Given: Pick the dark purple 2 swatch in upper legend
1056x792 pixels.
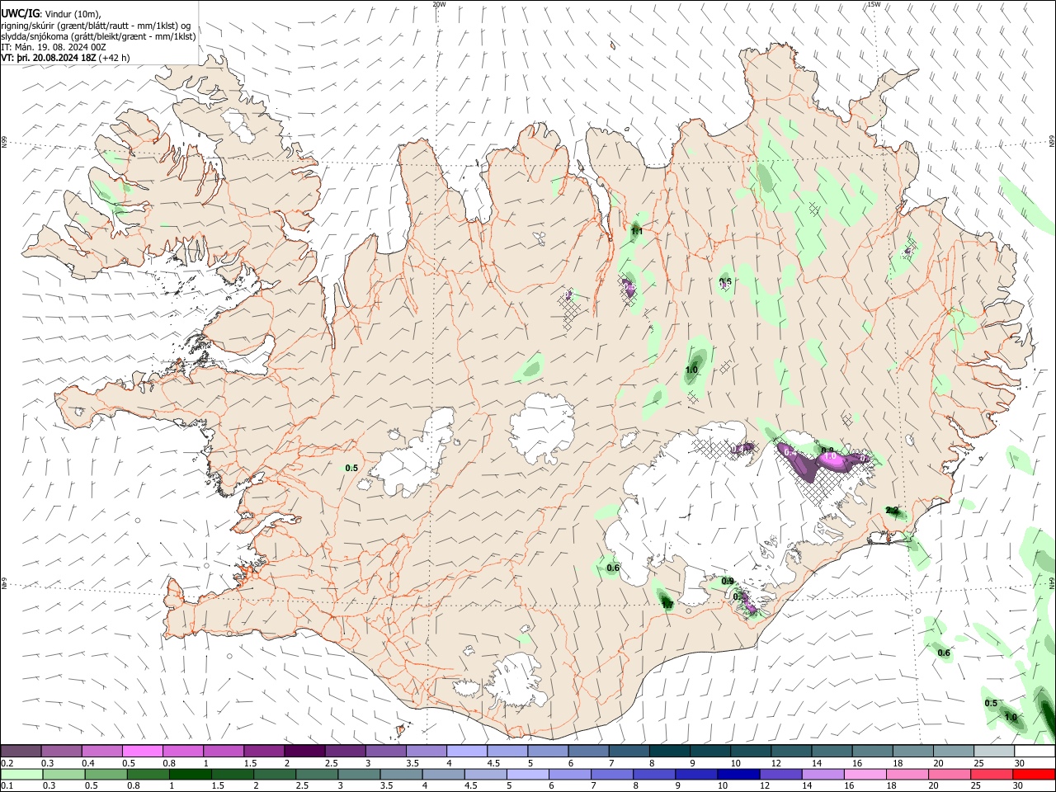Looking at the screenshot, I should tap(304, 751).
